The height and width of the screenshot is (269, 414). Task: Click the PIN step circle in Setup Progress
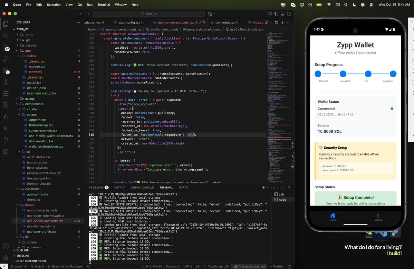368,74
